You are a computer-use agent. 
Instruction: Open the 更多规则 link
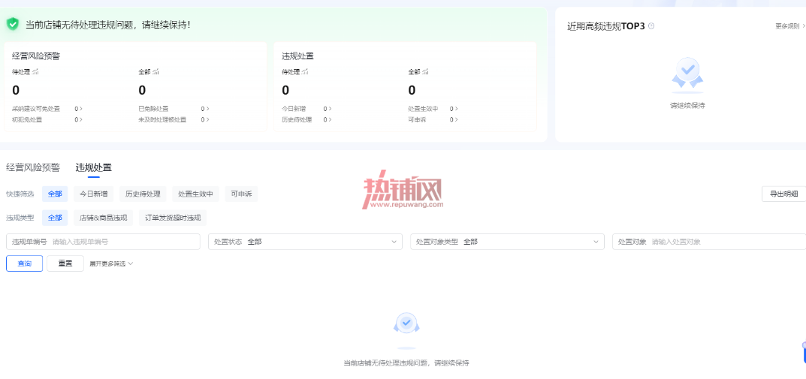[790, 26]
